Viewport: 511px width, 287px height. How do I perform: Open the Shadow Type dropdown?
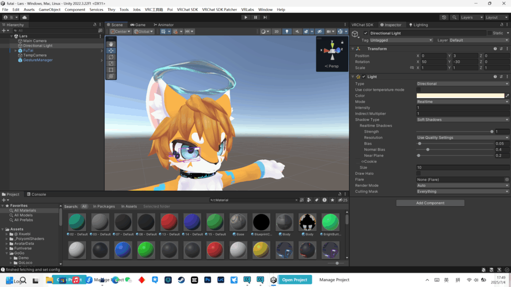pos(463,120)
